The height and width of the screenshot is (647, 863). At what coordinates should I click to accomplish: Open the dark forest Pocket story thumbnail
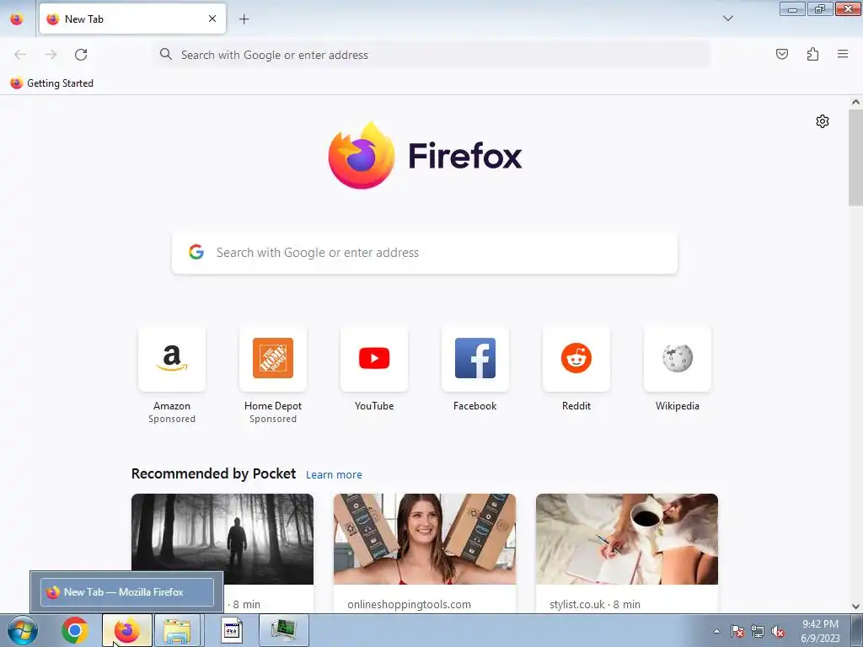[x=222, y=539]
